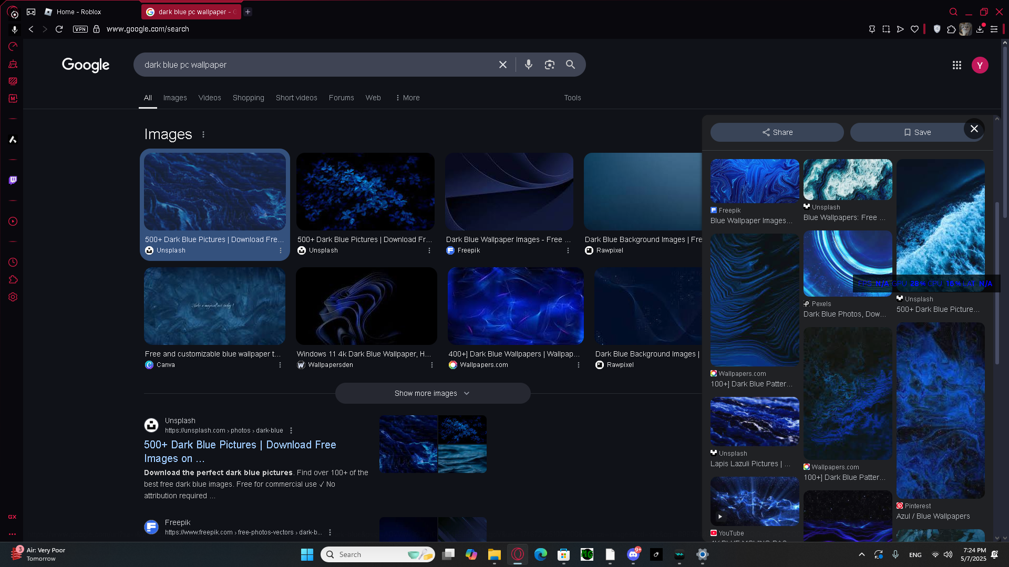Click the browser snapshot camera icon

[x=886, y=29]
